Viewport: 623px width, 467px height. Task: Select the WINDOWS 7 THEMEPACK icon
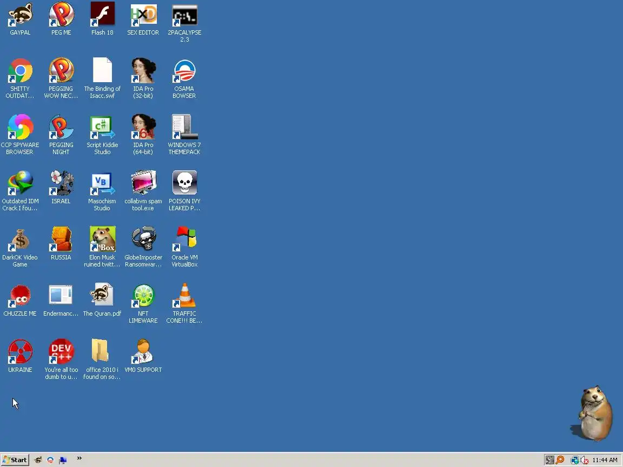(x=184, y=127)
